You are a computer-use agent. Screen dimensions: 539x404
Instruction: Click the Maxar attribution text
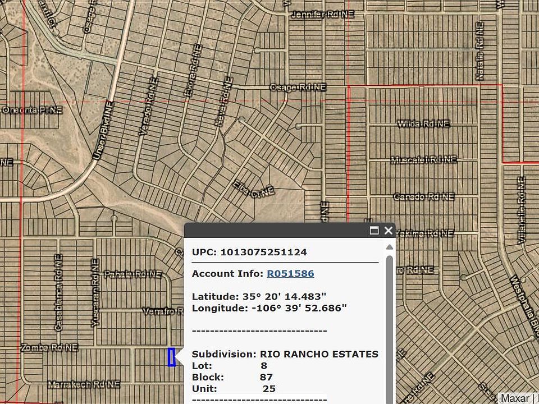point(515,398)
